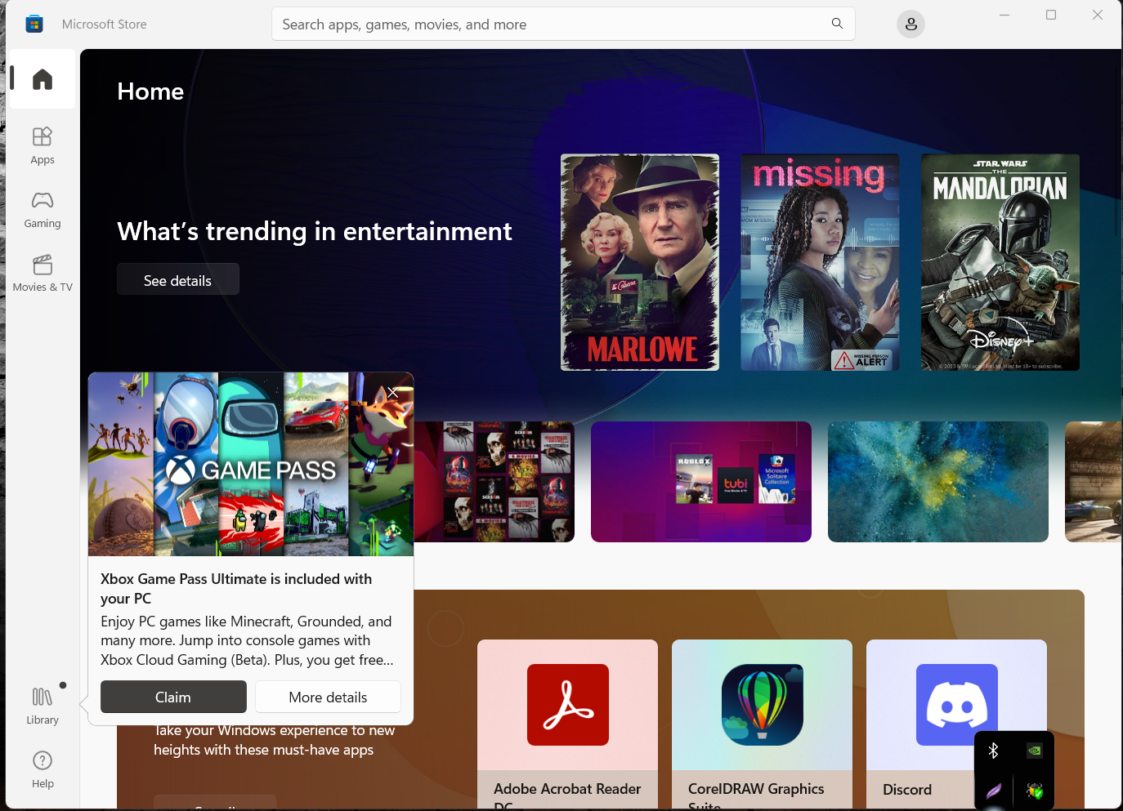
Task: Open the Apps section
Action: (43, 146)
